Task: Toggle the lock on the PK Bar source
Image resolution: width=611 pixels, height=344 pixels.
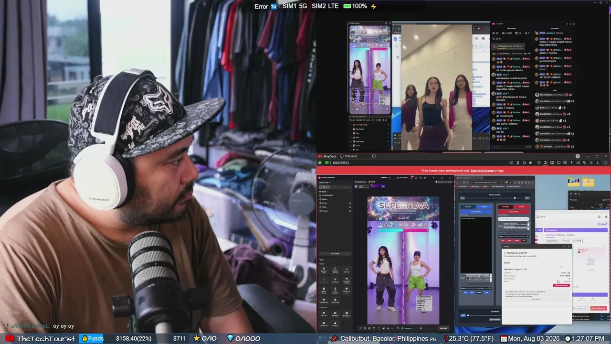Action: 350,203
